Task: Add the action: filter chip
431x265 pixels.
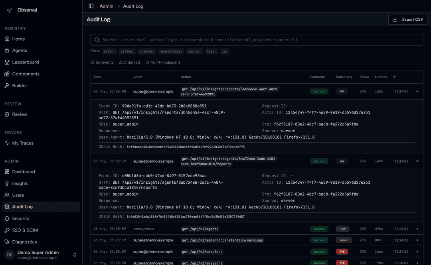Action: click(127, 51)
